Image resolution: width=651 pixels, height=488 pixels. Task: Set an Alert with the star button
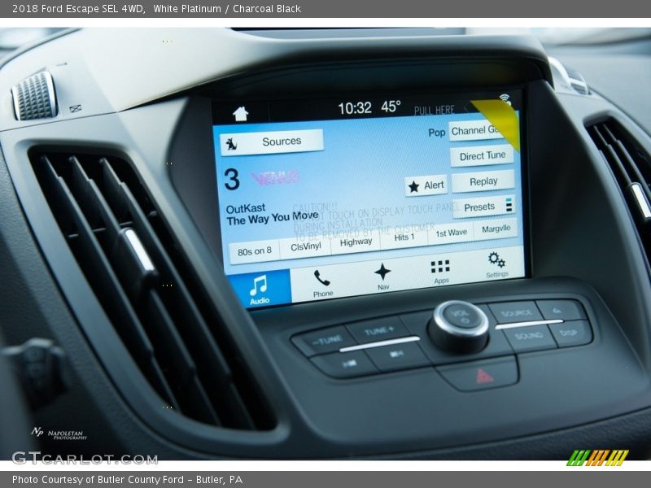tap(426, 185)
